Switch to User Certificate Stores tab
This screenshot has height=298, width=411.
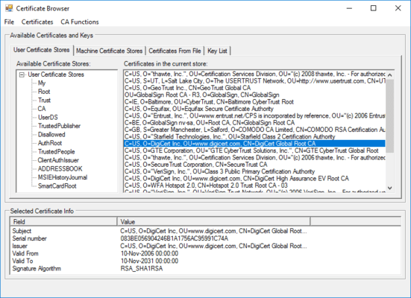(x=42, y=50)
